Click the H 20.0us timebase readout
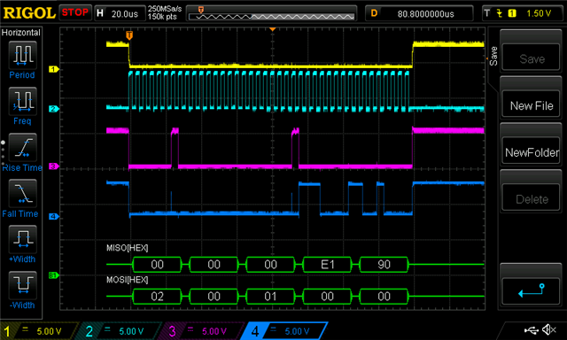The width and height of the screenshot is (567, 340). [x=120, y=14]
